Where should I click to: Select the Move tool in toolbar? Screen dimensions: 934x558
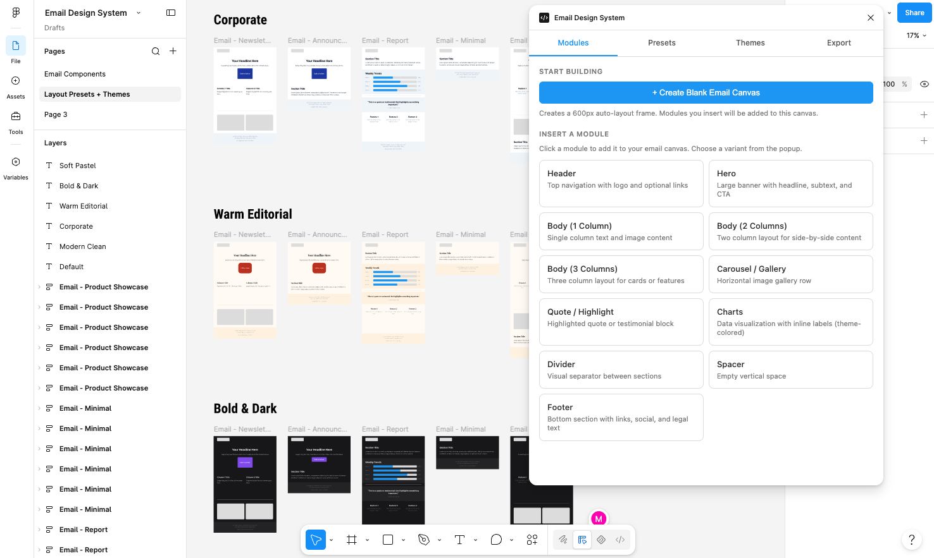[x=315, y=540]
